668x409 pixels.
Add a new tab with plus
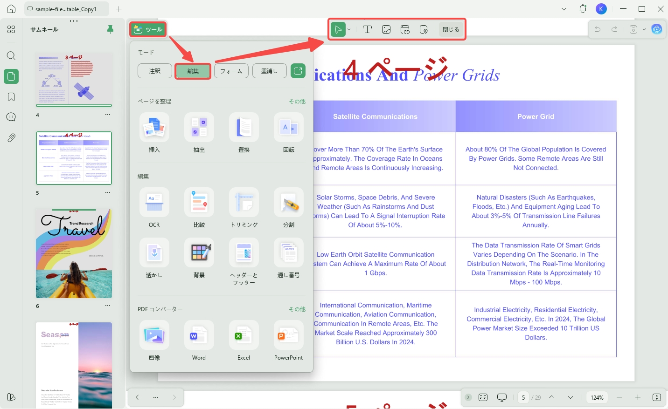119,9
